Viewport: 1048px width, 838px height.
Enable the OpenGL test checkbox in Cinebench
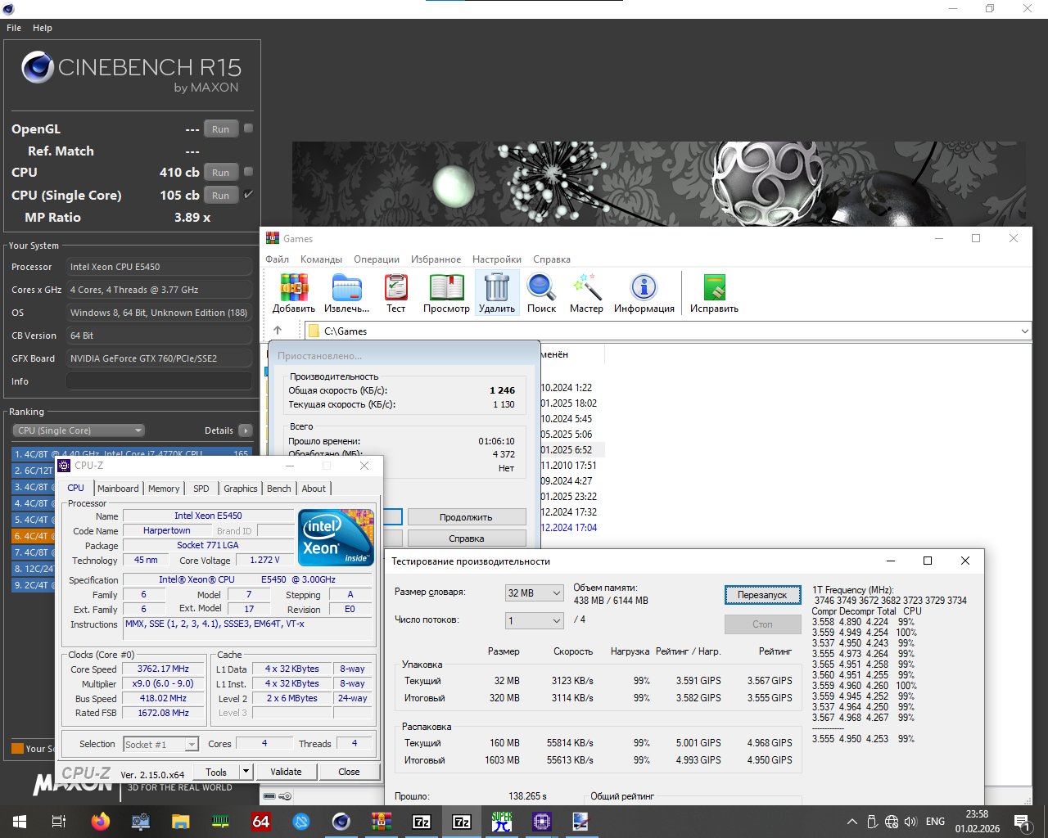(x=248, y=128)
